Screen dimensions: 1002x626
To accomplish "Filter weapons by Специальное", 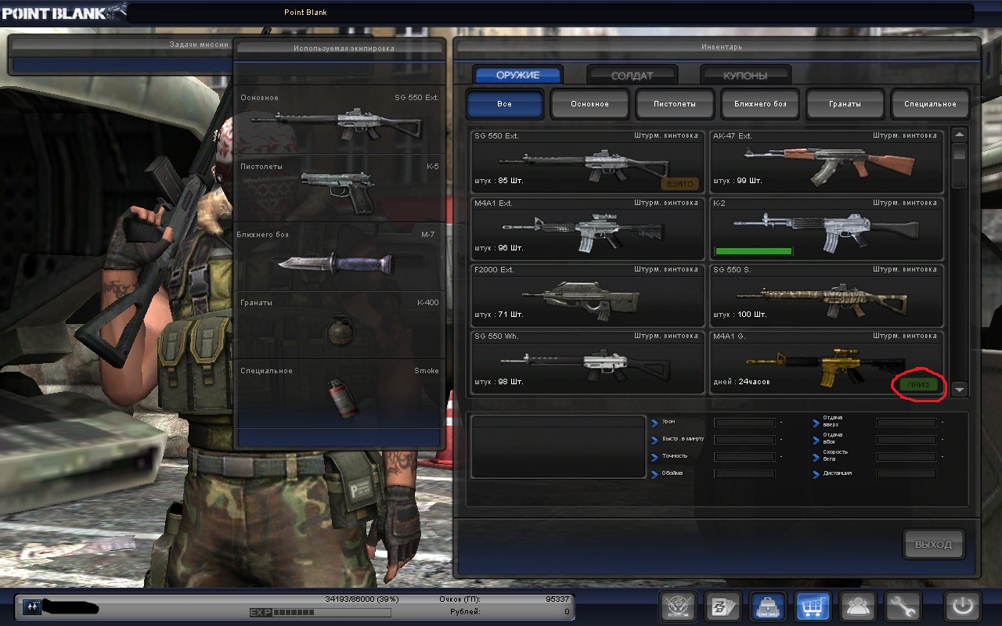I will click(x=930, y=103).
